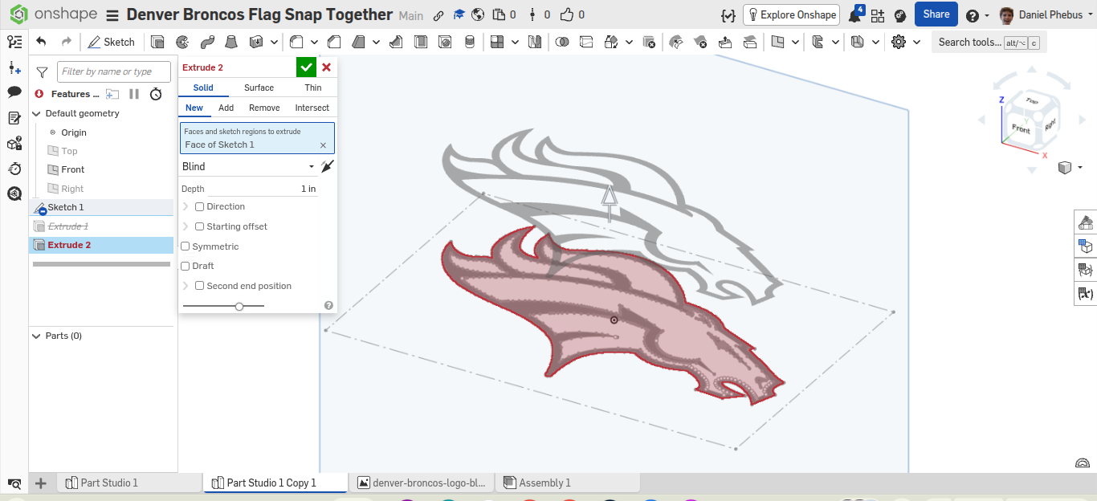Collapse the Parts (0) section
The width and height of the screenshot is (1097, 501).
coord(36,336)
